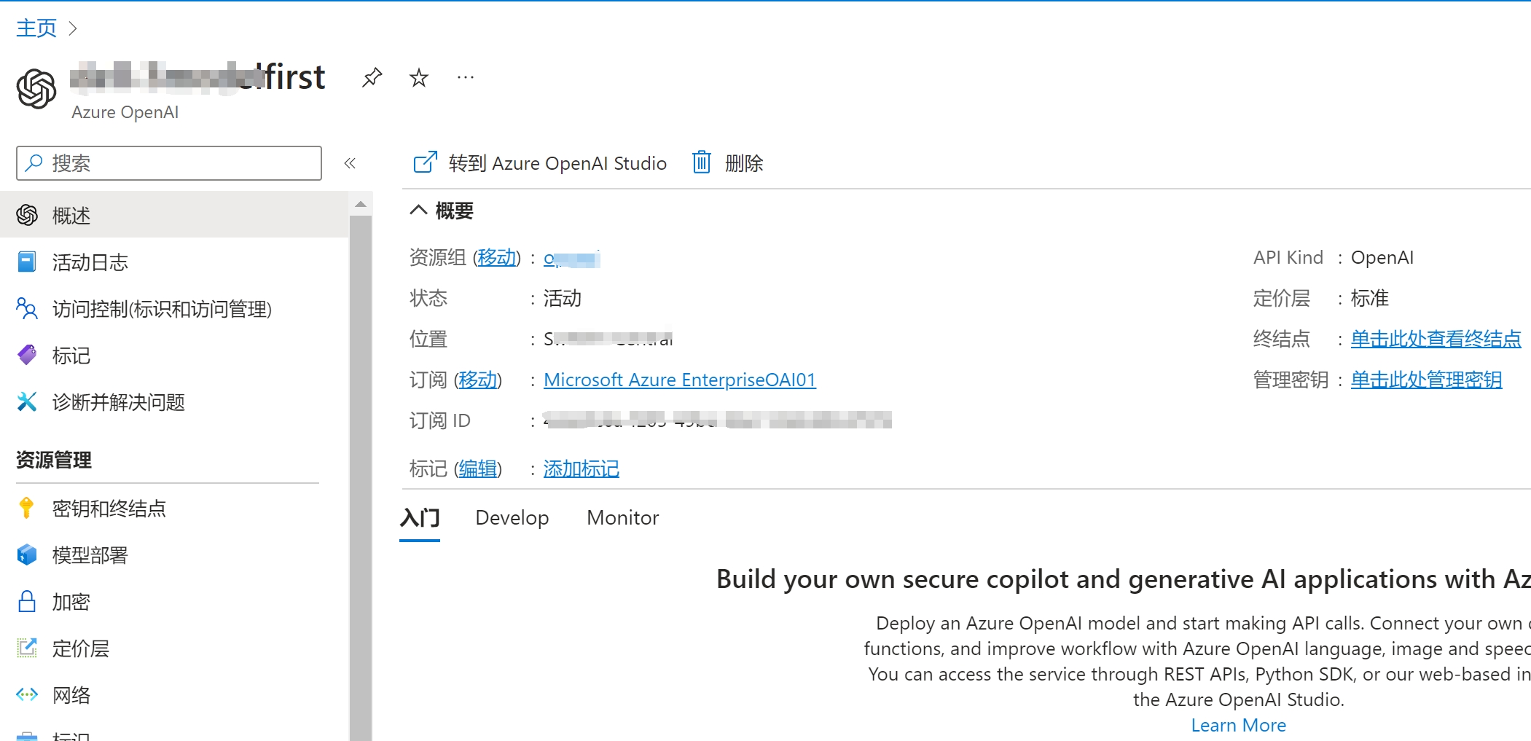
Task: Open 概述 overview menu item
Action: pyautogui.click(x=174, y=215)
